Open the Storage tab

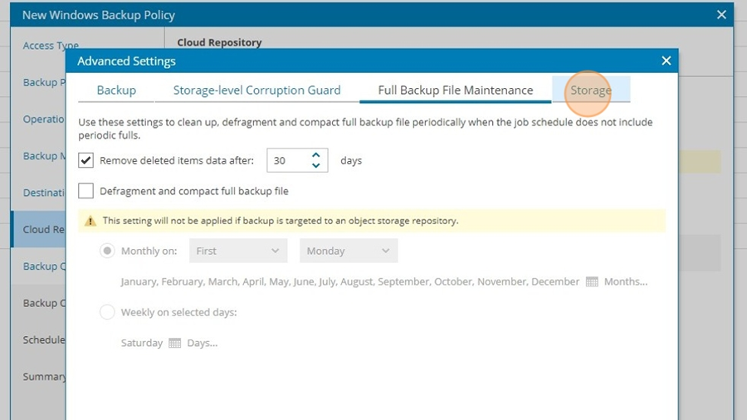click(591, 90)
